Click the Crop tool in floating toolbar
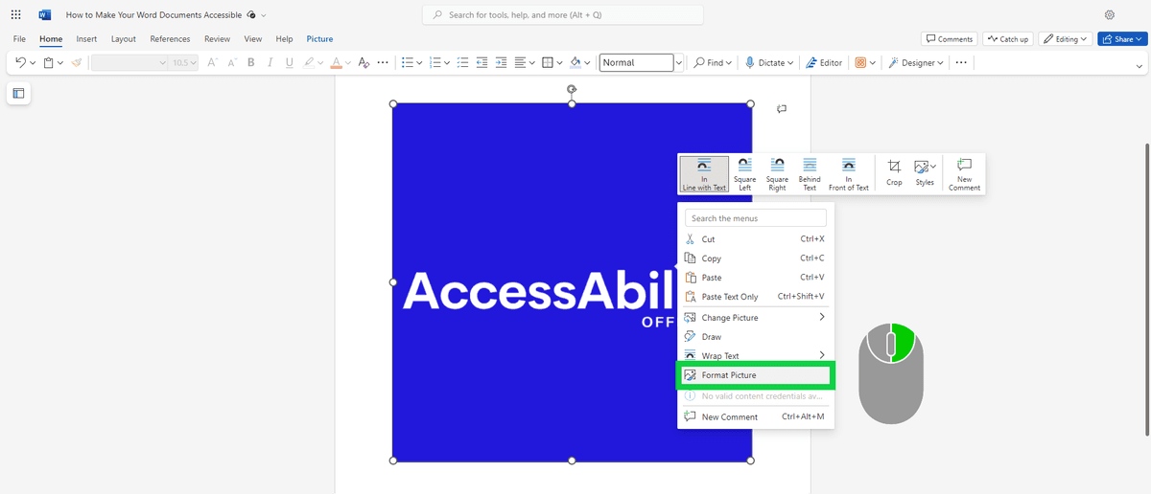This screenshot has width=1151, height=494. tap(894, 172)
